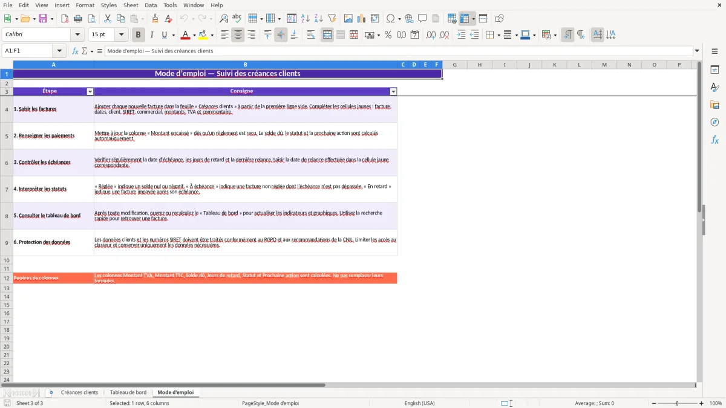This screenshot has height=408, width=726.
Task: Click the Copy icon
Action: [121, 19]
